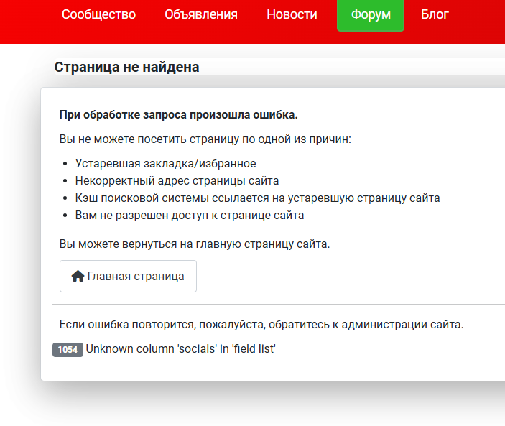Click the Устаревшая закладка/избранное list item

pos(165,163)
